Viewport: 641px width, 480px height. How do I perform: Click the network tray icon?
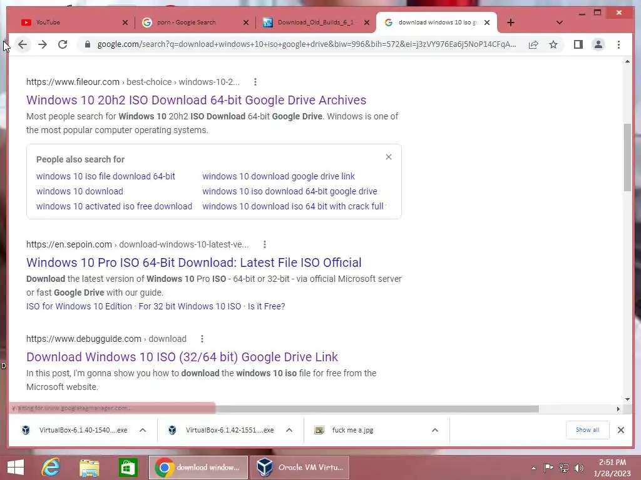click(x=564, y=468)
